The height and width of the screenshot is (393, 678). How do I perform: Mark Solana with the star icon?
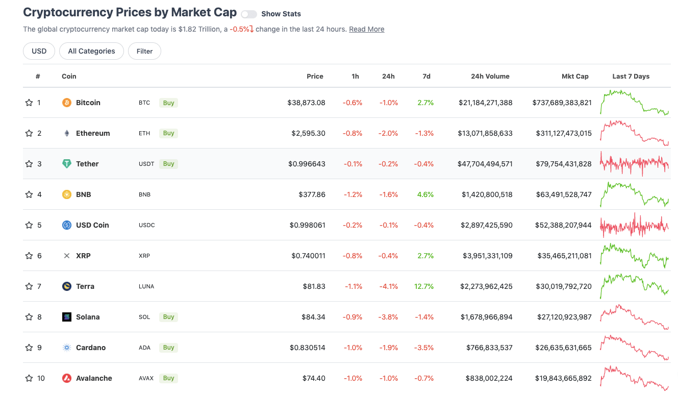point(29,317)
